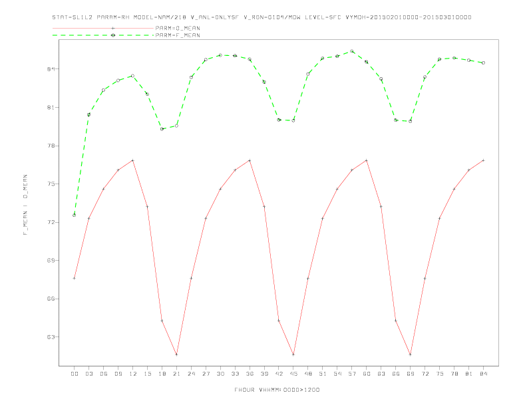
Task: Click the chart title line starting with STAT=SL1L2
Action: pyautogui.click(x=262, y=17)
